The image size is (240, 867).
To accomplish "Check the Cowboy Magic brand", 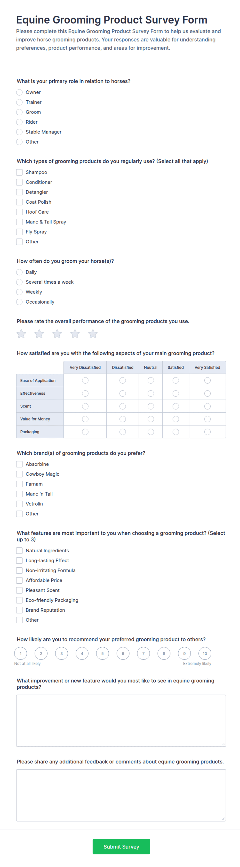I will pyautogui.click(x=19, y=474).
